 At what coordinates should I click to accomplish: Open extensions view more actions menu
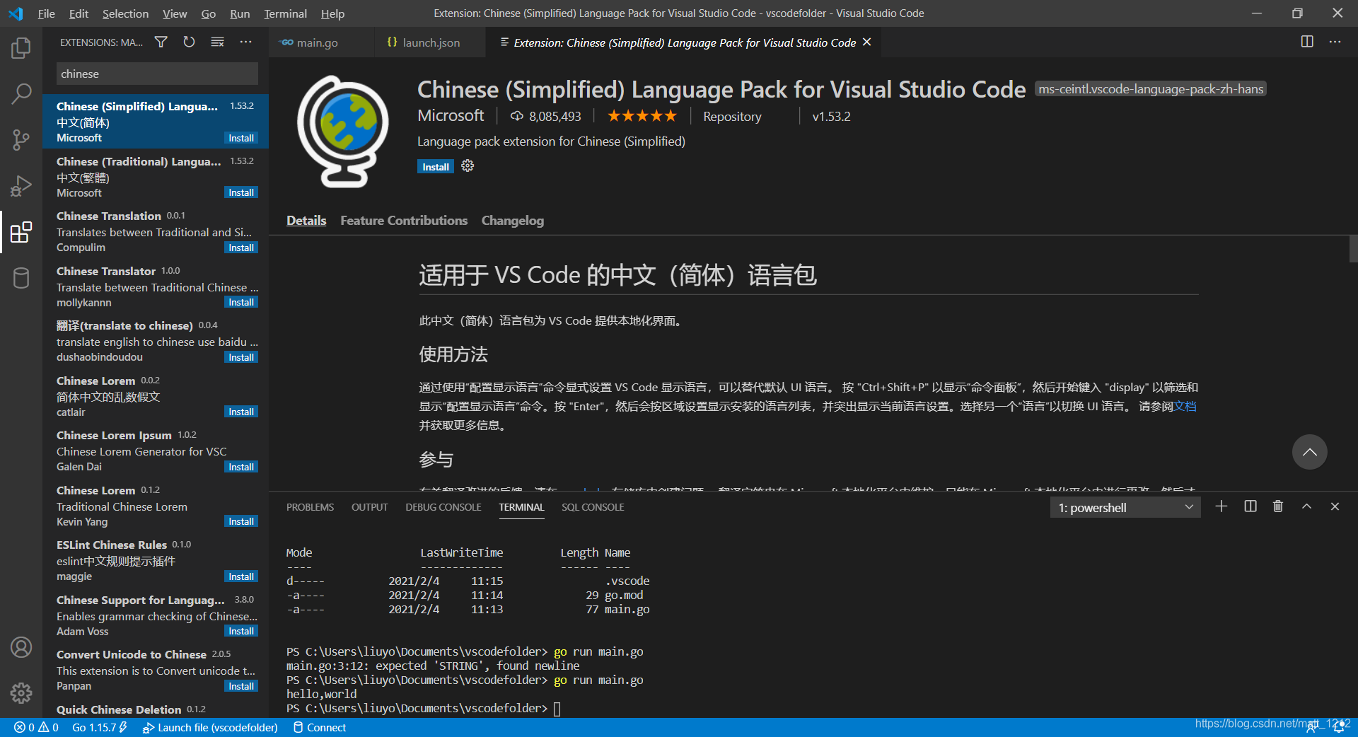[x=245, y=42]
